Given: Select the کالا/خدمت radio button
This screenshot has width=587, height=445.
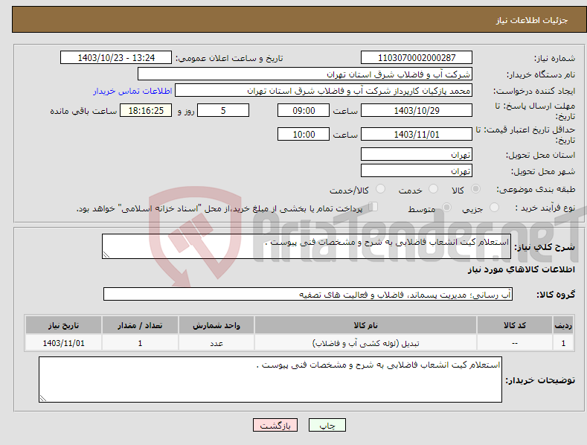Looking at the screenshot, I should click(x=380, y=189).
